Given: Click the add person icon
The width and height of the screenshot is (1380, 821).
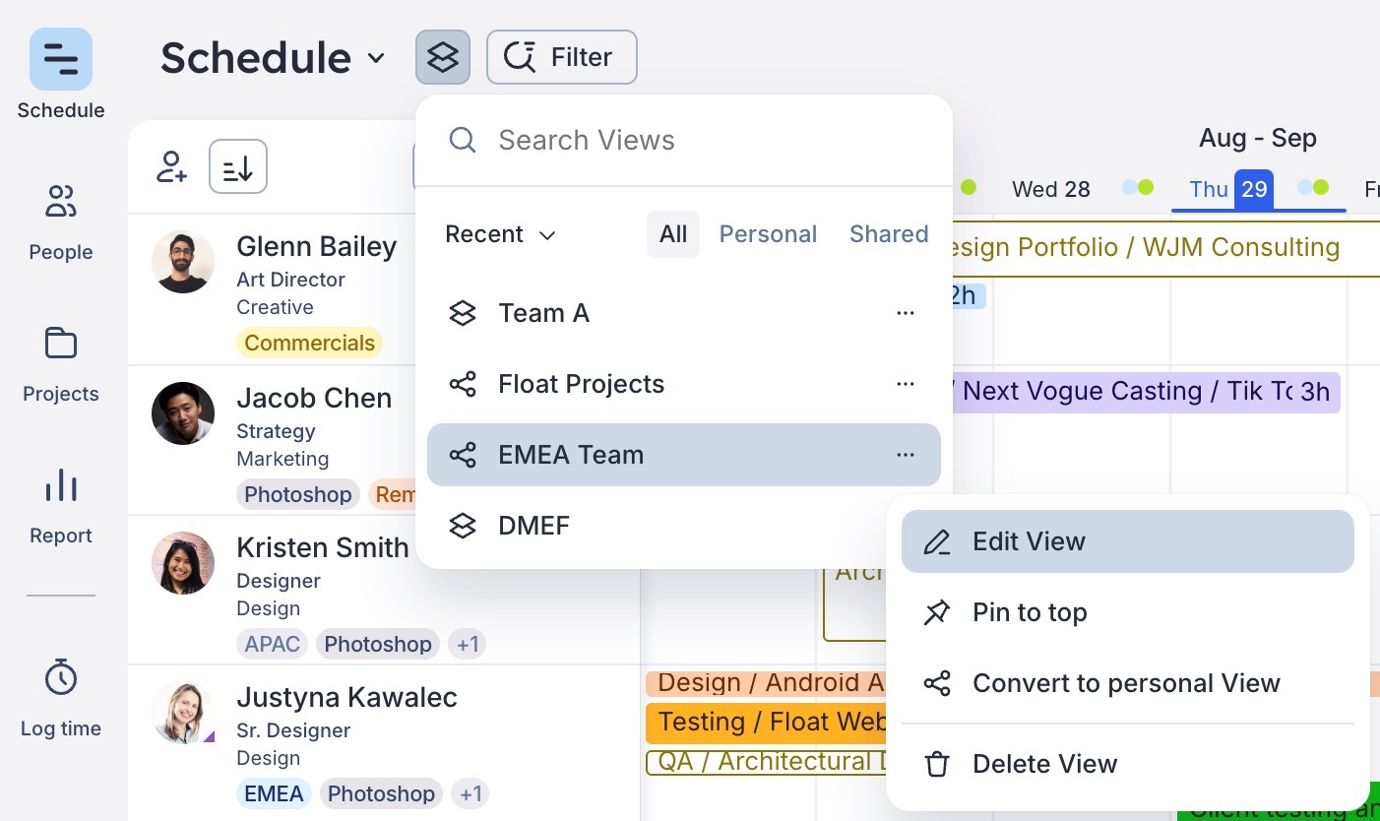Looking at the screenshot, I should click(x=172, y=166).
